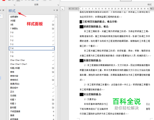Image resolution: width=154 pixels, height=120 pixels.
Task: Click the linked-style icon beside 标题 1
Action: point(53,100)
